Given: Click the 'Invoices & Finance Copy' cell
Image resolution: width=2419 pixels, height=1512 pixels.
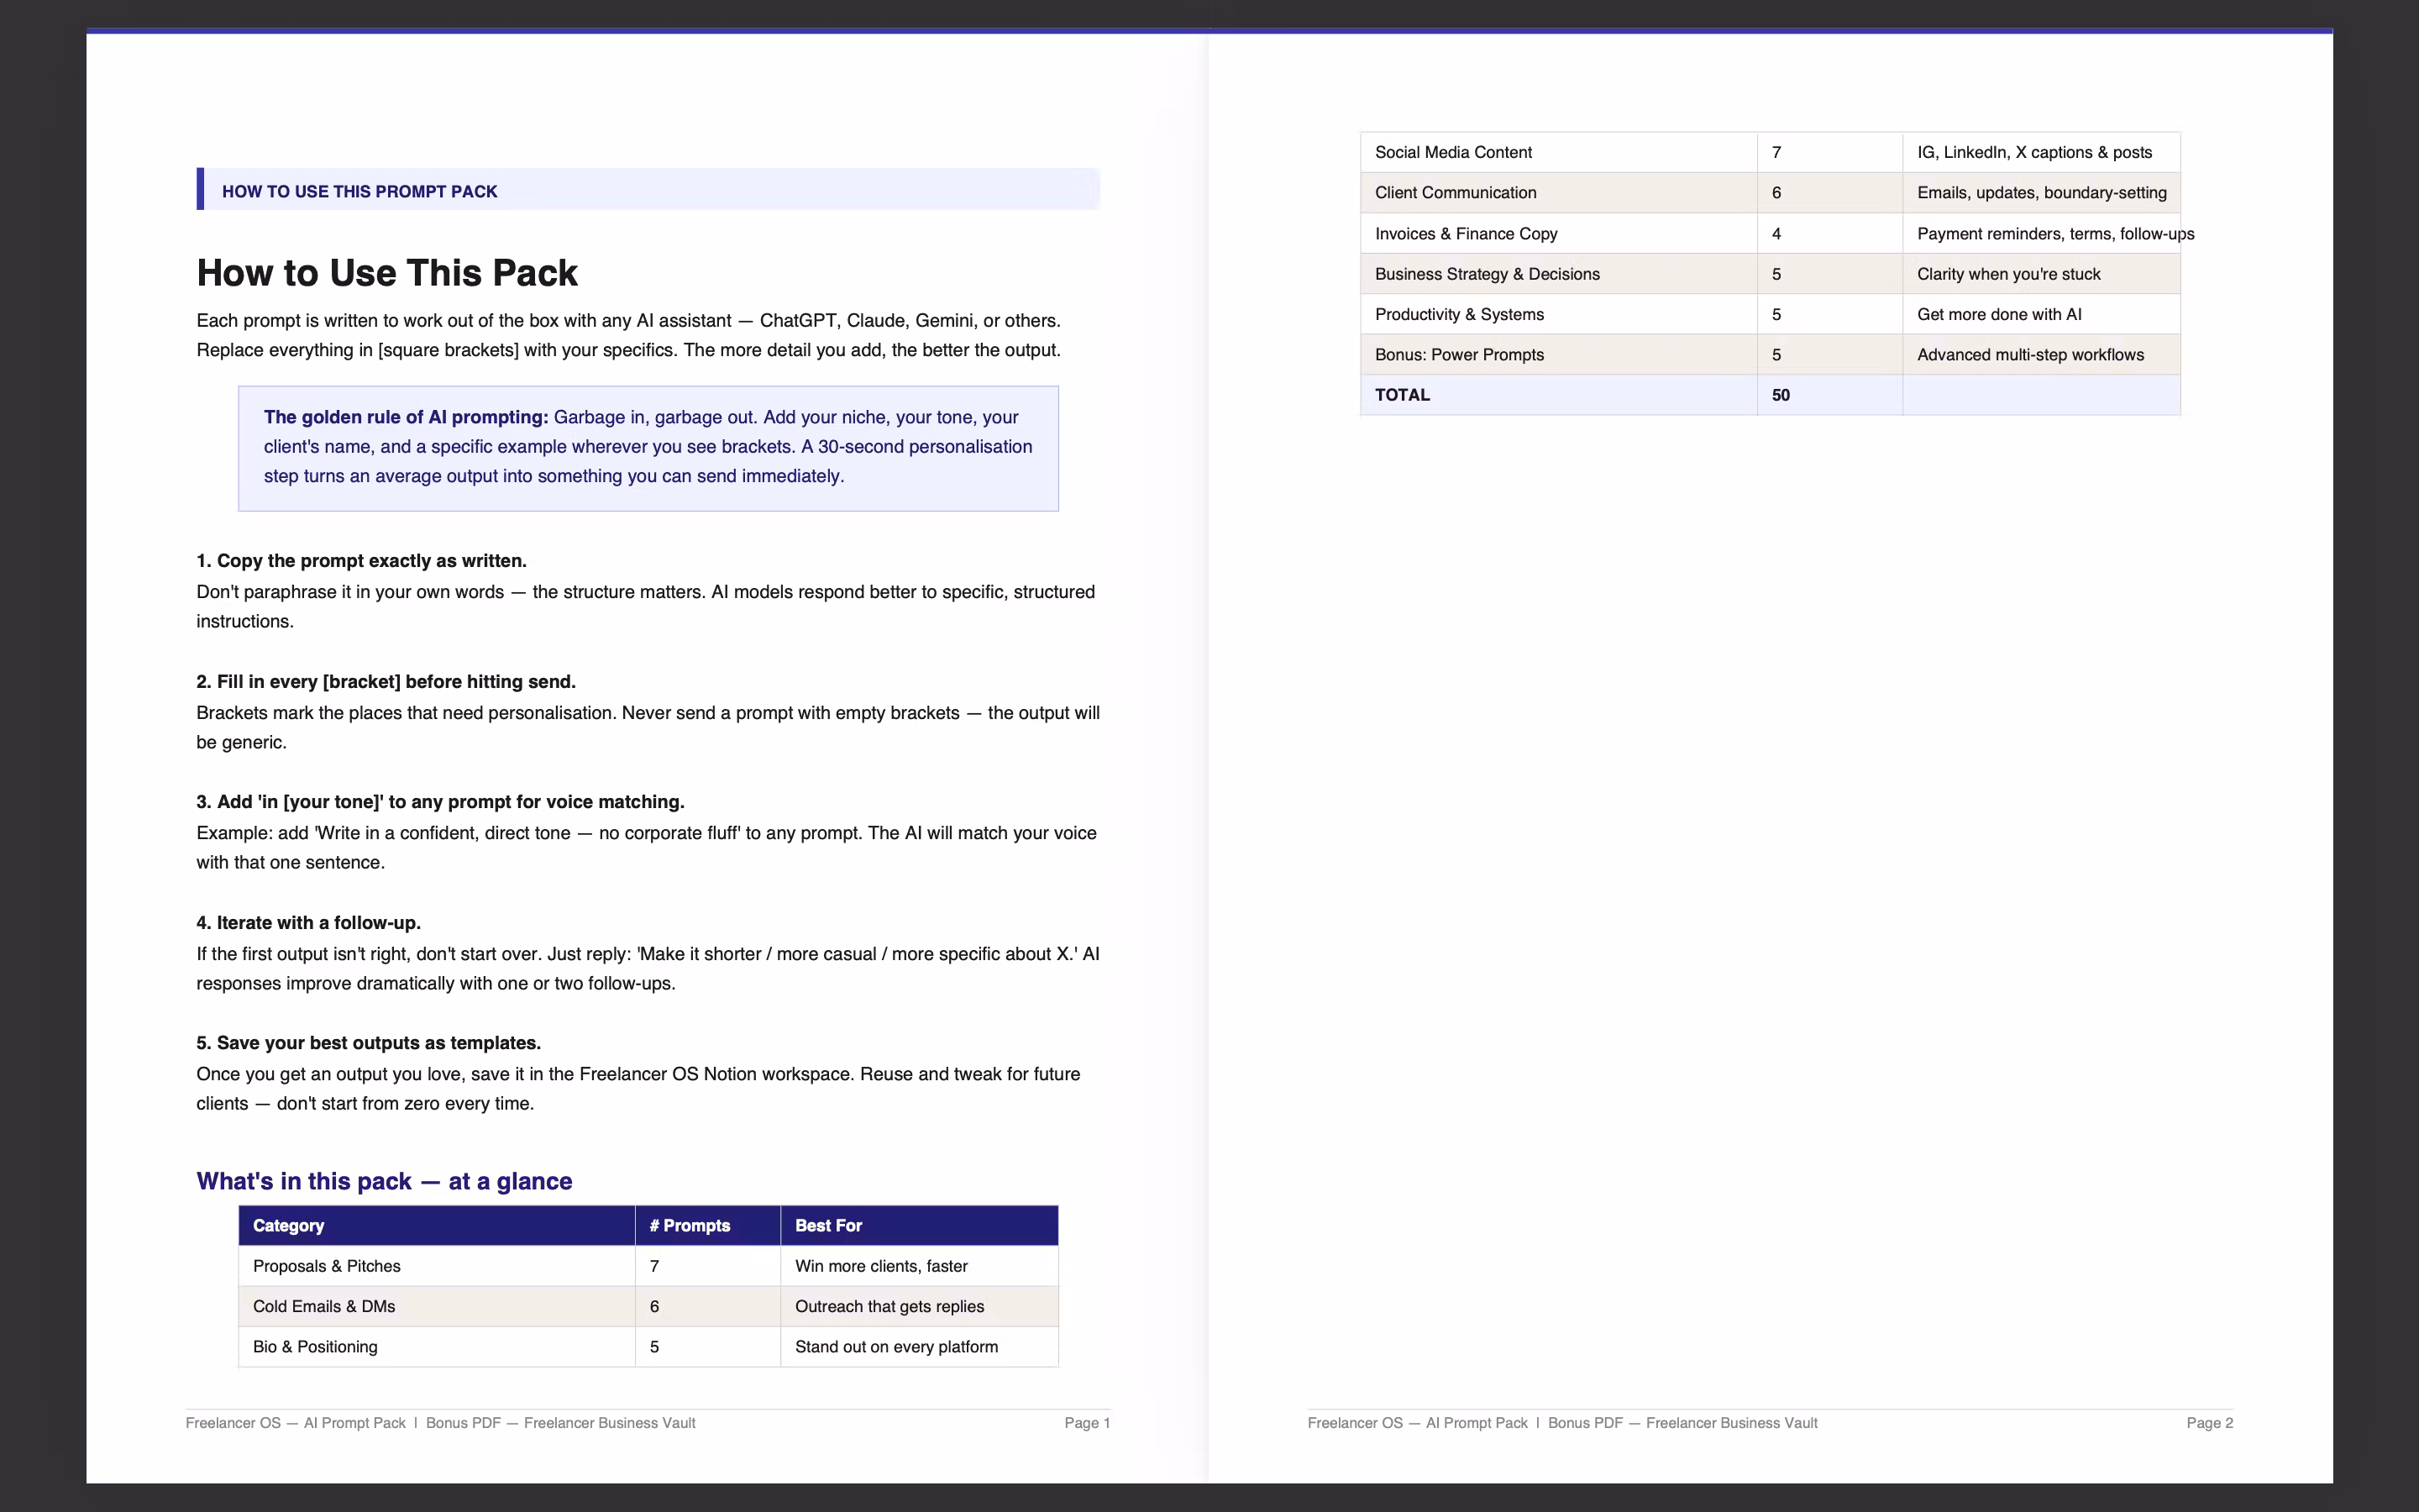Looking at the screenshot, I should pyautogui.click(x=1558, y=233).
